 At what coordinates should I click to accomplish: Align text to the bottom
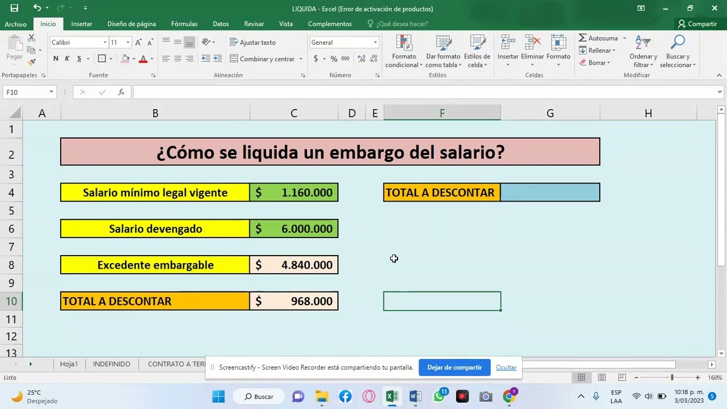(x=190, y=43)
